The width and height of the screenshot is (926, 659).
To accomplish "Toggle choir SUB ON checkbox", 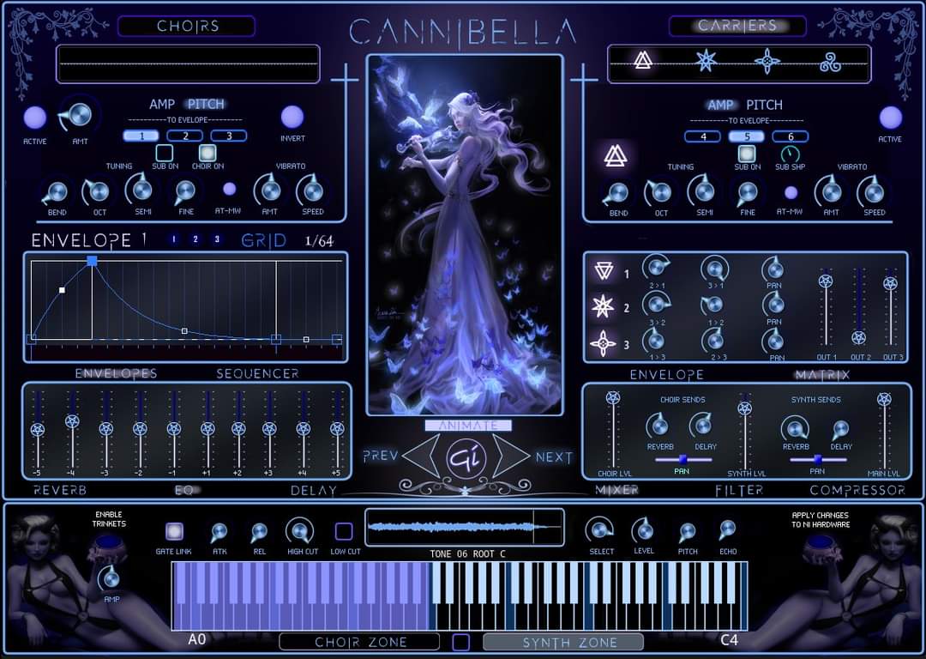I will click(x=164, y=153).
